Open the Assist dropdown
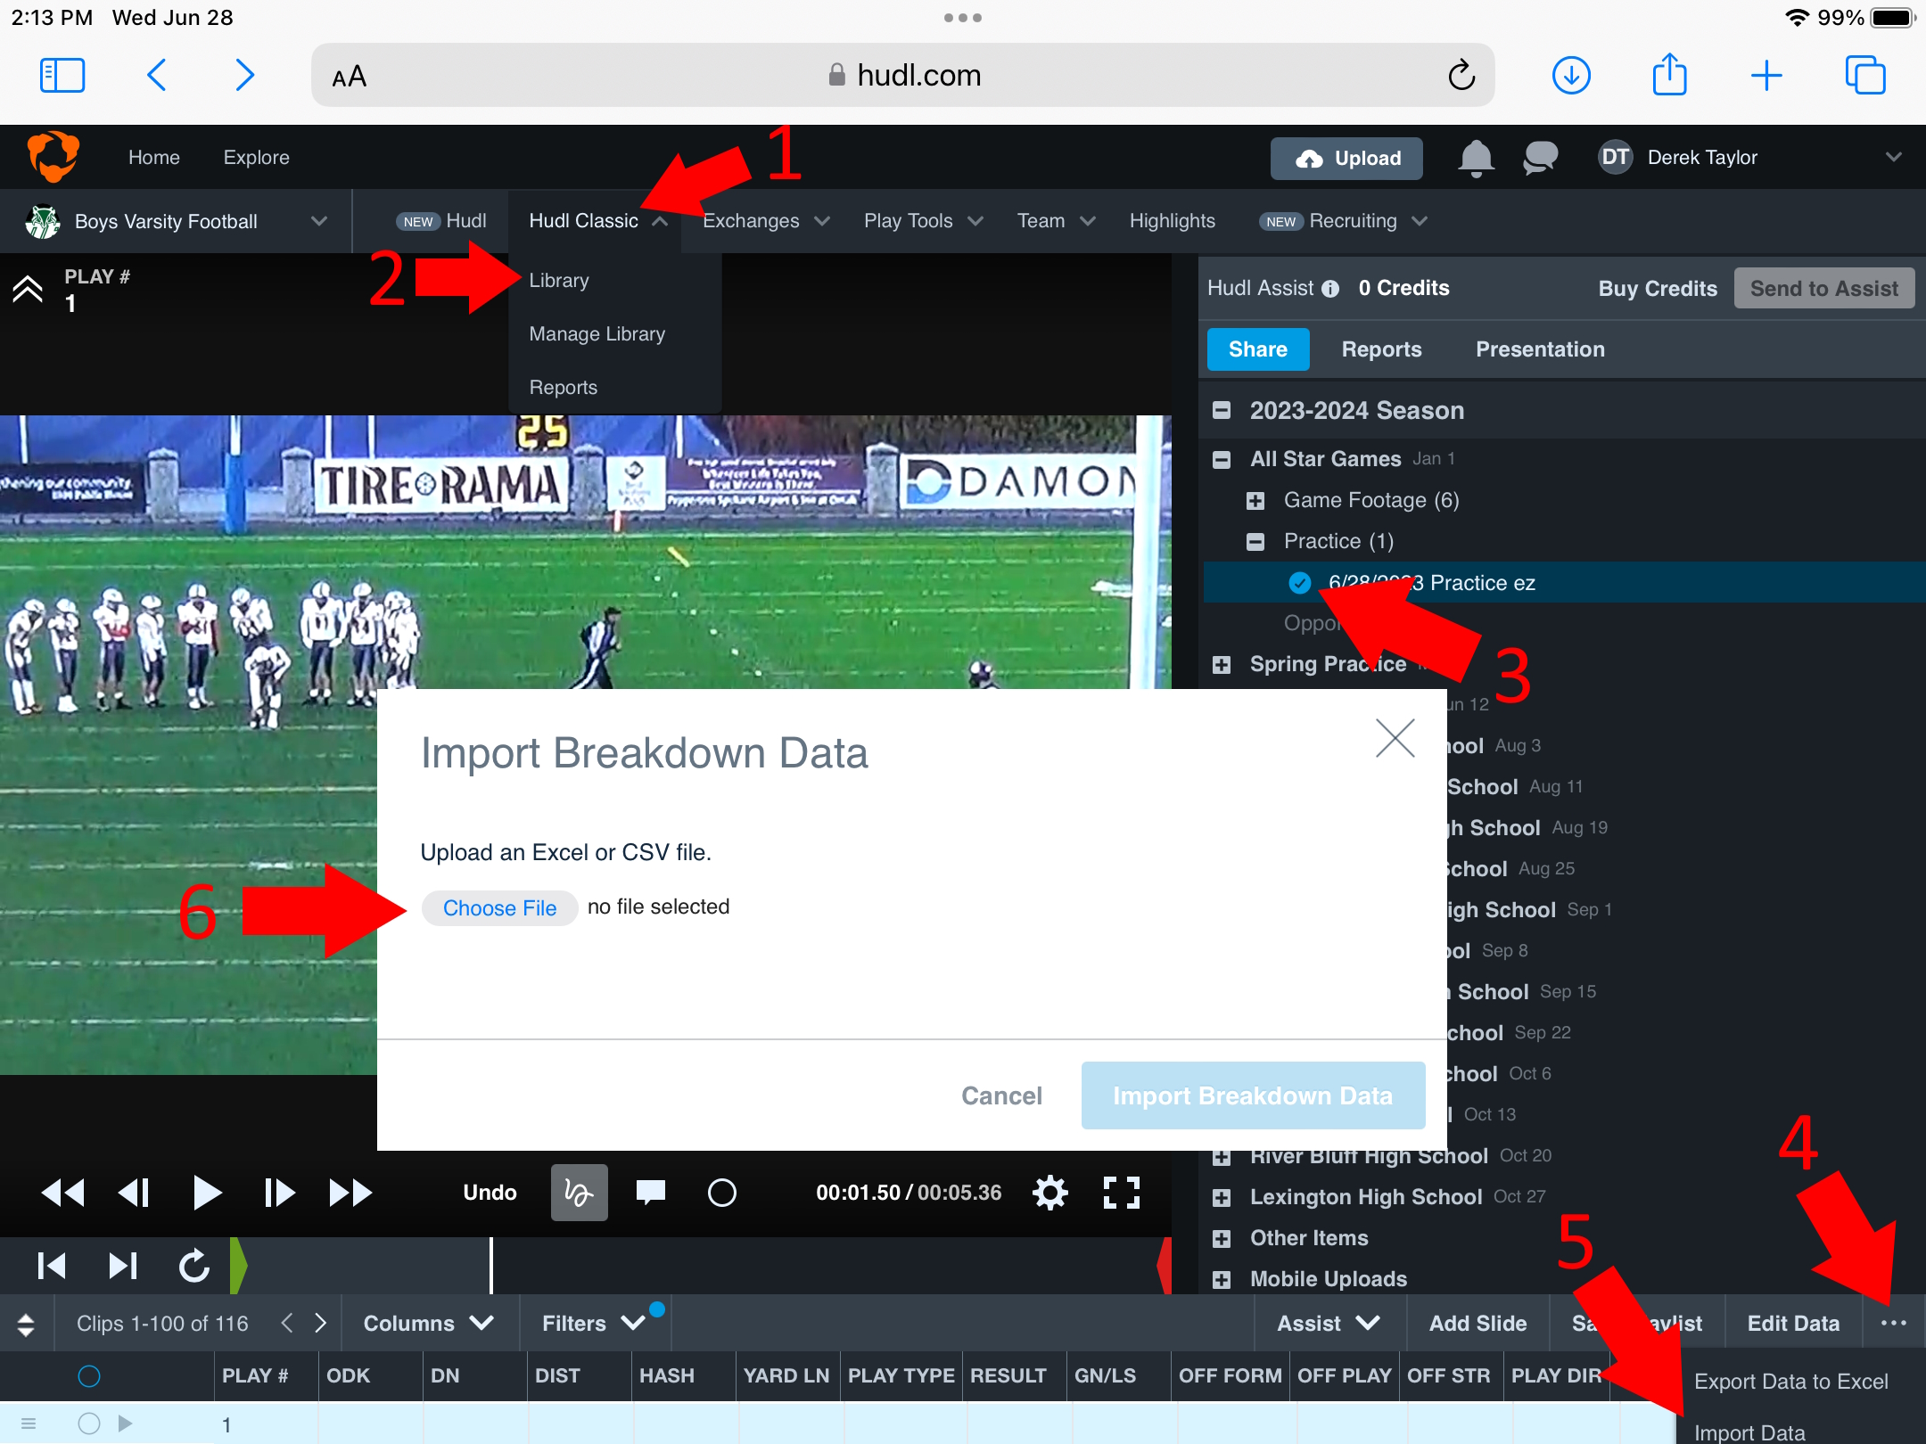Screen dimensions: 1926x1444 coord(1329,1324)
